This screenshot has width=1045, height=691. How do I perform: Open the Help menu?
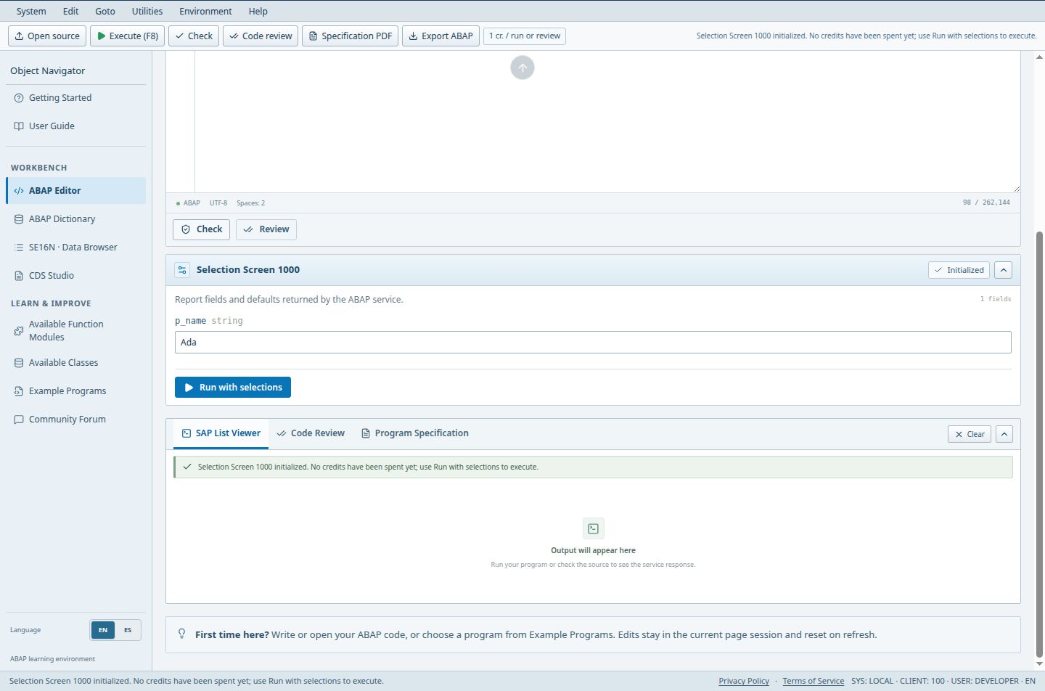point(258,11)
